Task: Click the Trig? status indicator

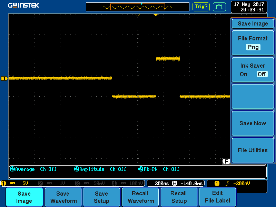Action: click(201, 7)
